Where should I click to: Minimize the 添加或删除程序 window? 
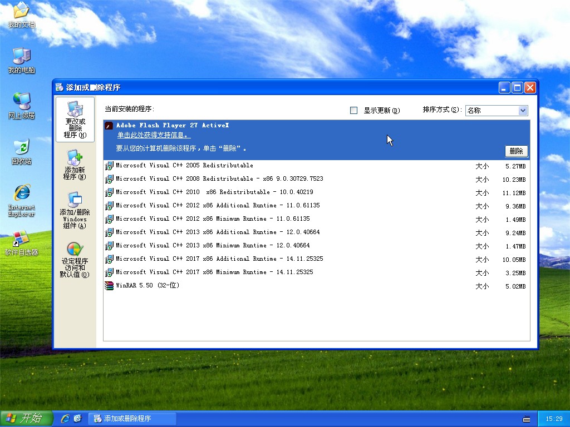point(504,87)
